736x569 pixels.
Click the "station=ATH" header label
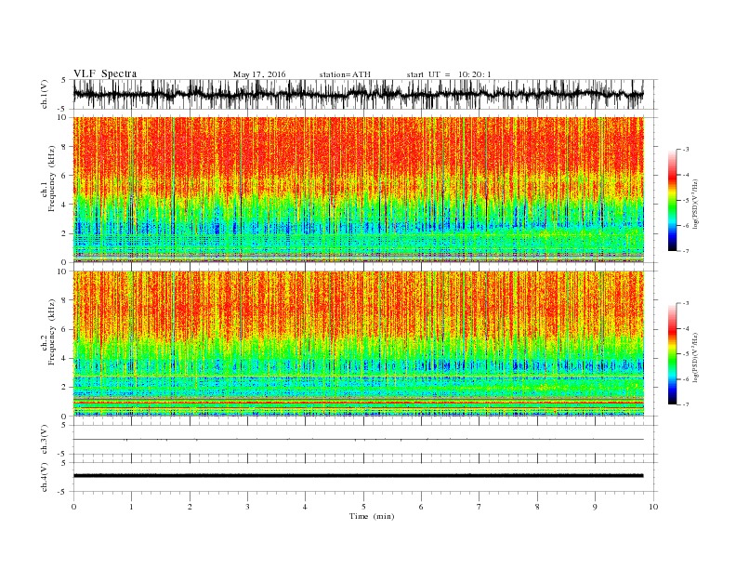[345, 74]
